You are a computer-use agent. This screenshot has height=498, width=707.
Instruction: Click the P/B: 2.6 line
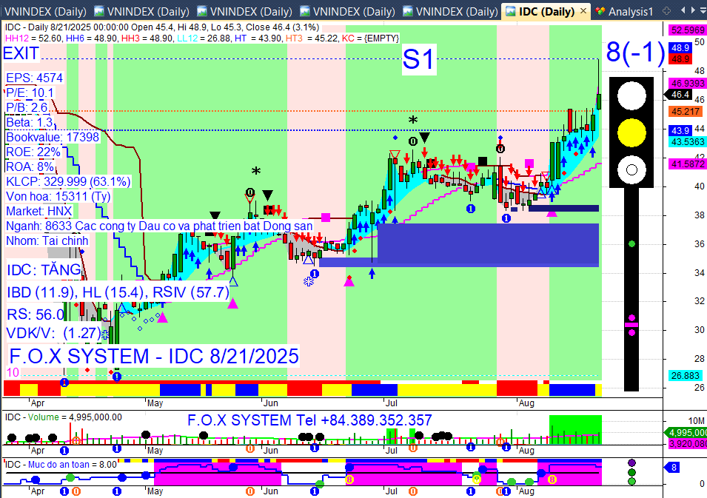point(27,108)
